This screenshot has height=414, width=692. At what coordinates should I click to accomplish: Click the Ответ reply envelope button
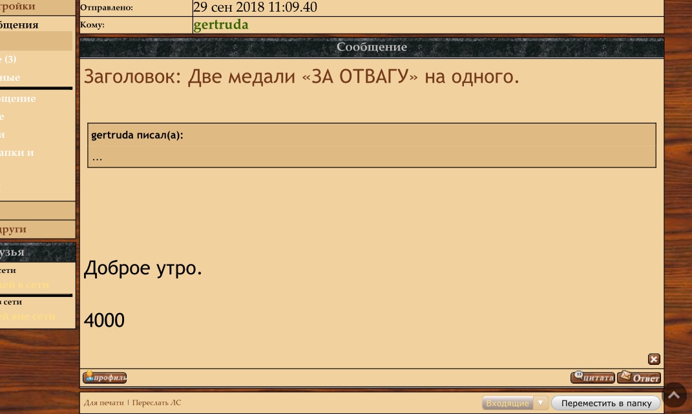point(639,377)
